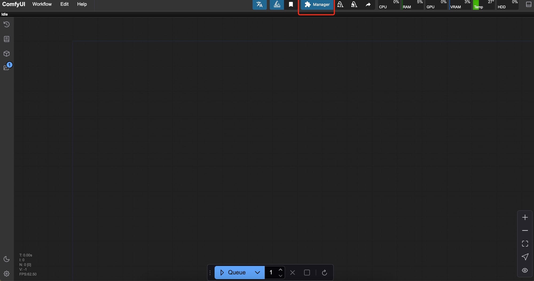
Task: Click the bookmark icon in top toolbar
Action: [x=291, y=5]
